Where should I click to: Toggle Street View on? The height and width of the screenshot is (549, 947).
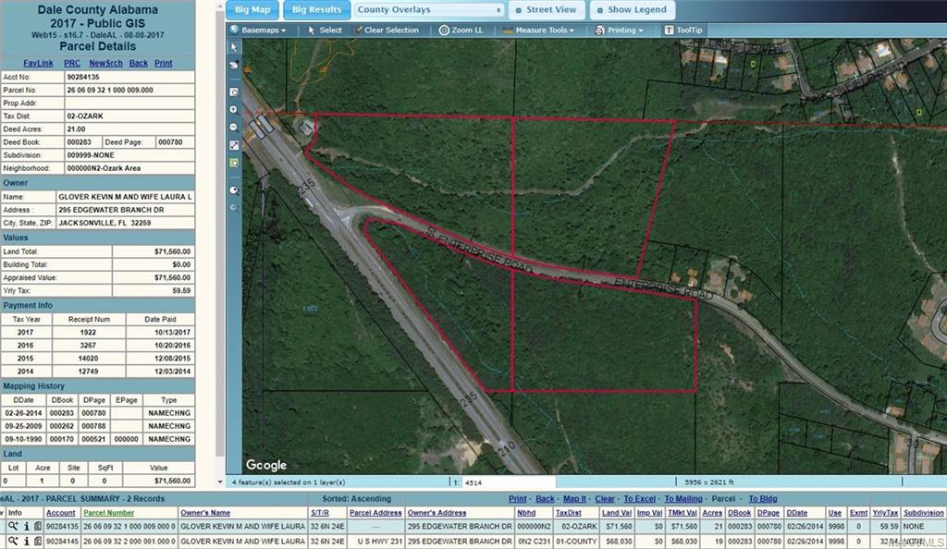coord(545,10)
